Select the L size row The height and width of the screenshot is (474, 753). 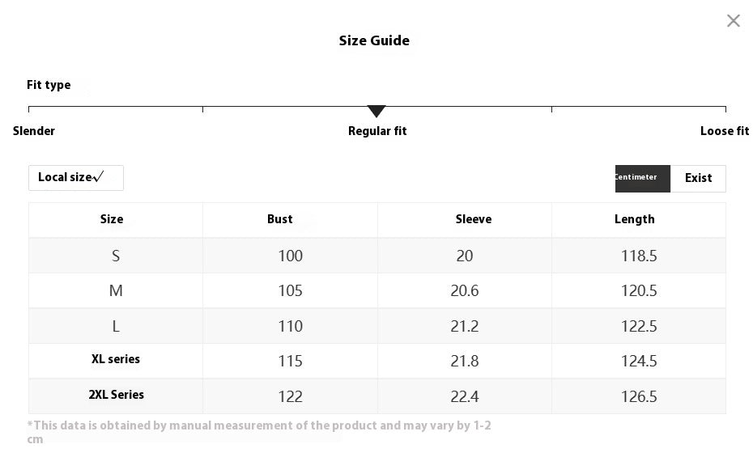click(x=116, y=326)
